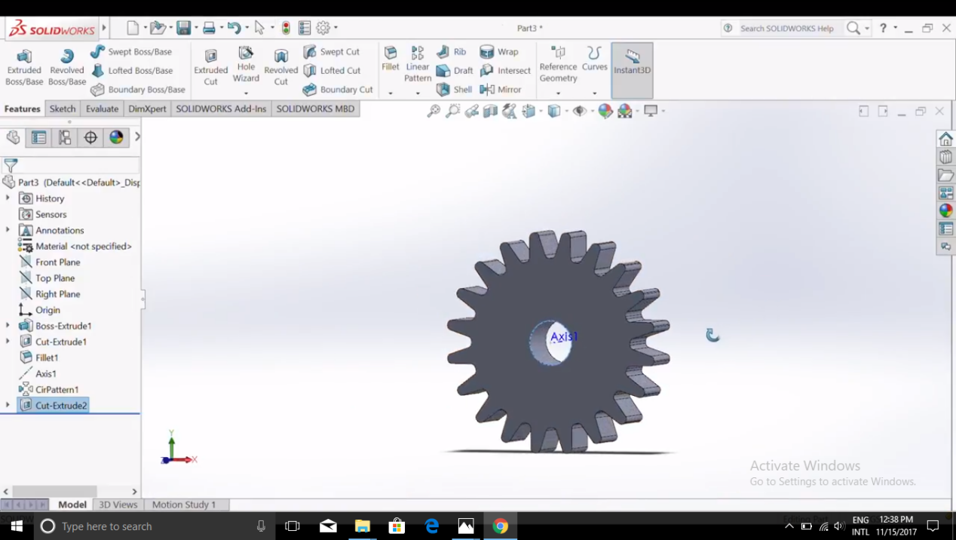Open the Options gear icon
Screen dimensions: 956x540
tap(323, 28)
